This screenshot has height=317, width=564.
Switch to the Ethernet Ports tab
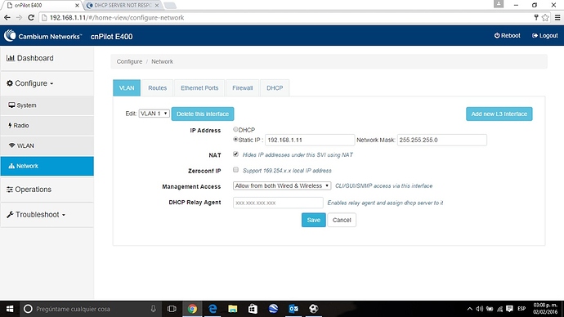point(199,88)
